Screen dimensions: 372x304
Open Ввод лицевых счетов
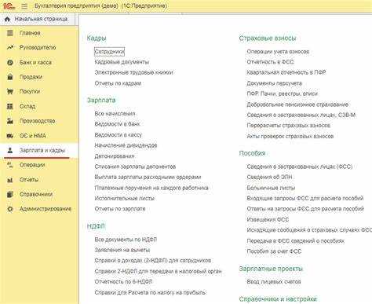coord(274,282)
